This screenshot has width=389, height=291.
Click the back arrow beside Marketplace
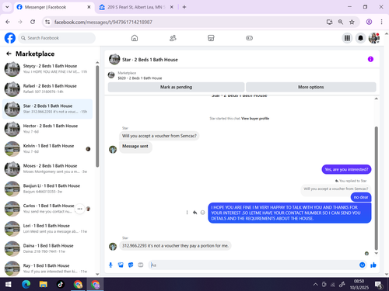9,54
